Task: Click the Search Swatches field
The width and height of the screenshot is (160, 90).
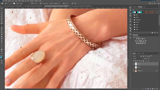Action: pos(146,10)
